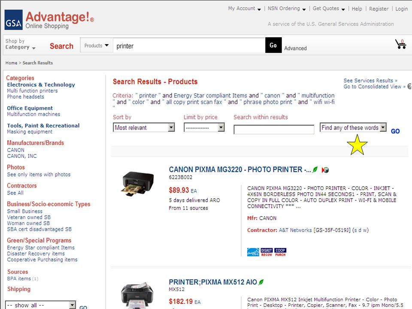This screenshot has width=412, height=309.
Task: Open the shopping cart icon
Action: tap(401, 44)
